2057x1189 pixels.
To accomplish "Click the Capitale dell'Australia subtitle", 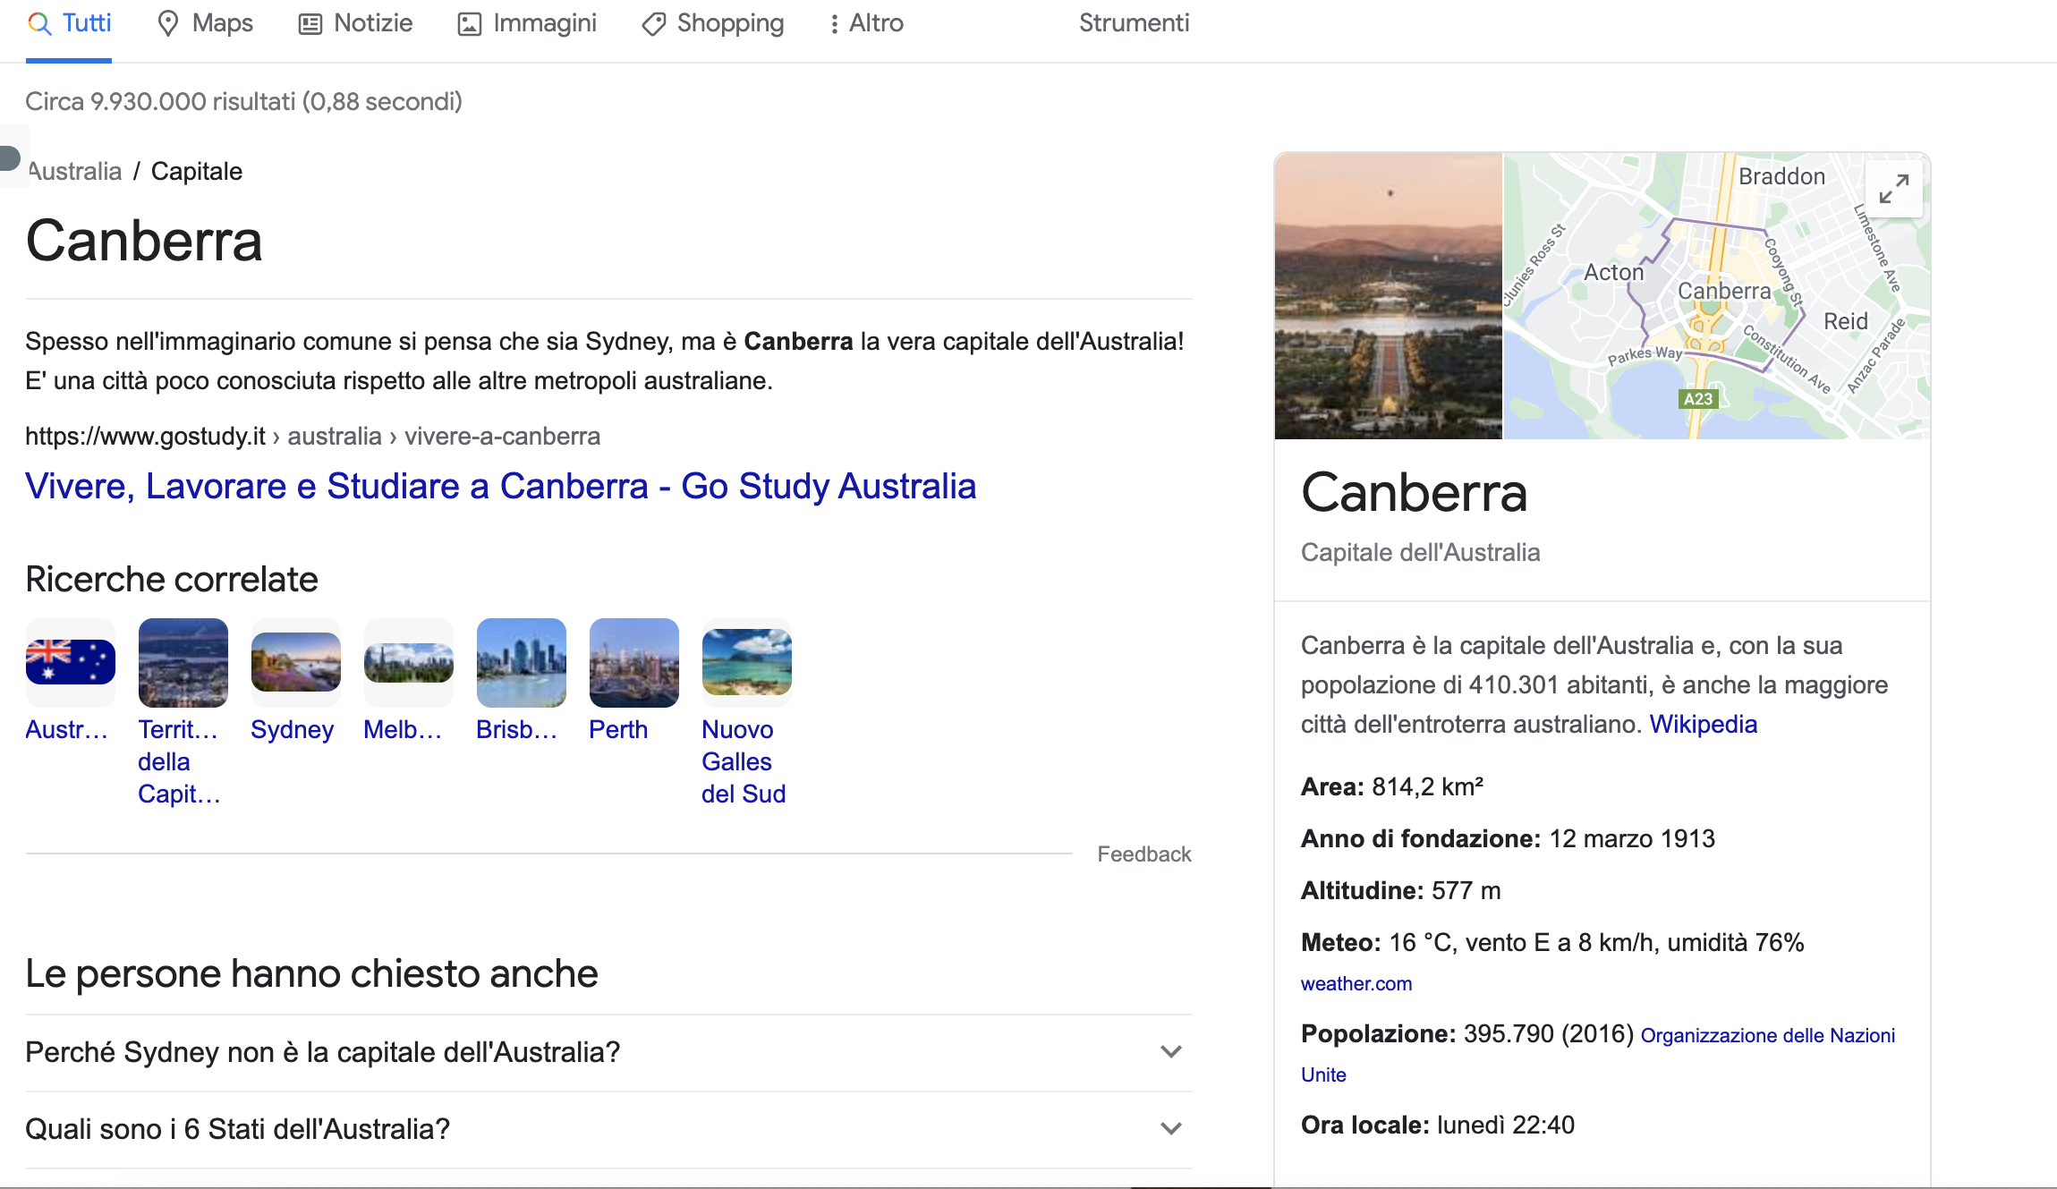I will pos(1421,553).
